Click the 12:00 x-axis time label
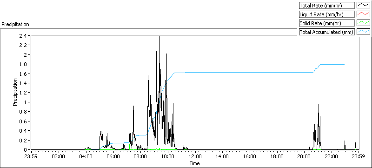 [x=195, y=156]
